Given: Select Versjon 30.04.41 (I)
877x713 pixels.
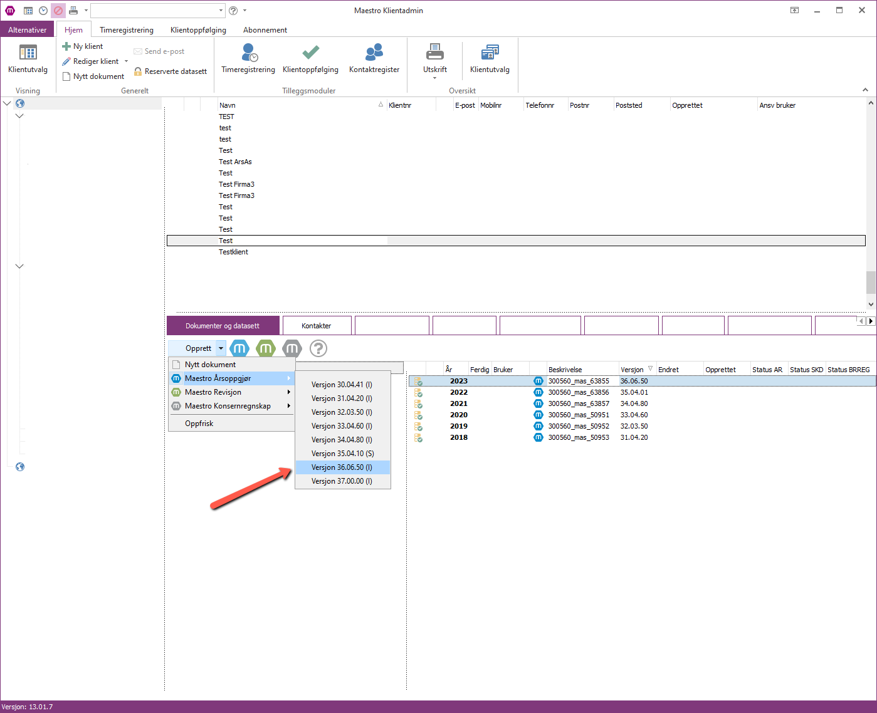Looking at the screenshot, I should click(343, 385).
